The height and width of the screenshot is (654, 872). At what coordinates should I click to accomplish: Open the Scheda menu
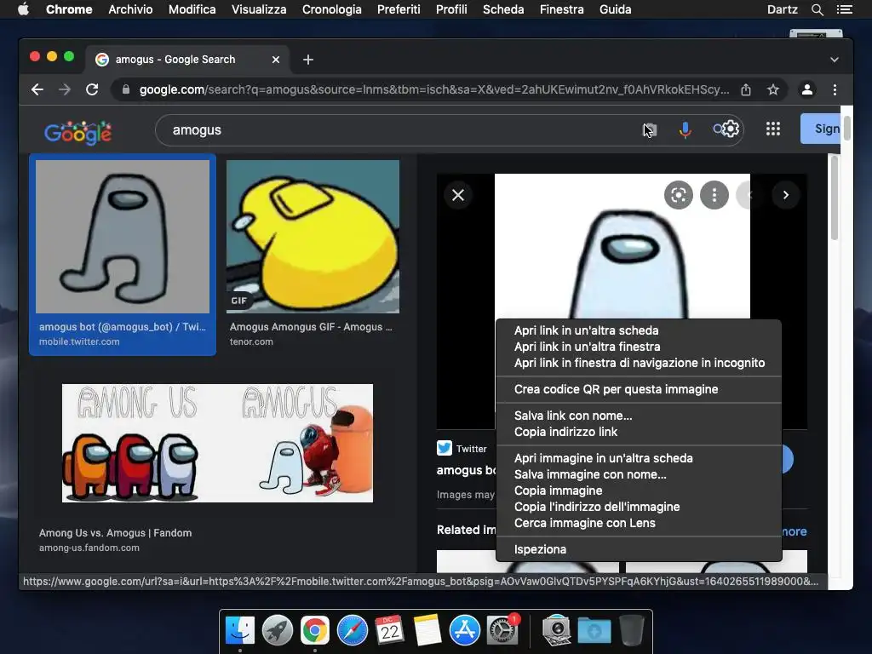coord(503,9)
